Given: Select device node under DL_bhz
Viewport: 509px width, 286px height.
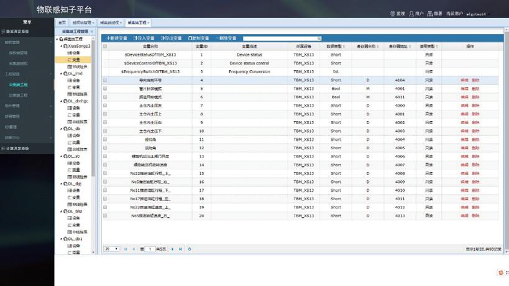Looking at the screenshot, I should [x=74, y=218].
